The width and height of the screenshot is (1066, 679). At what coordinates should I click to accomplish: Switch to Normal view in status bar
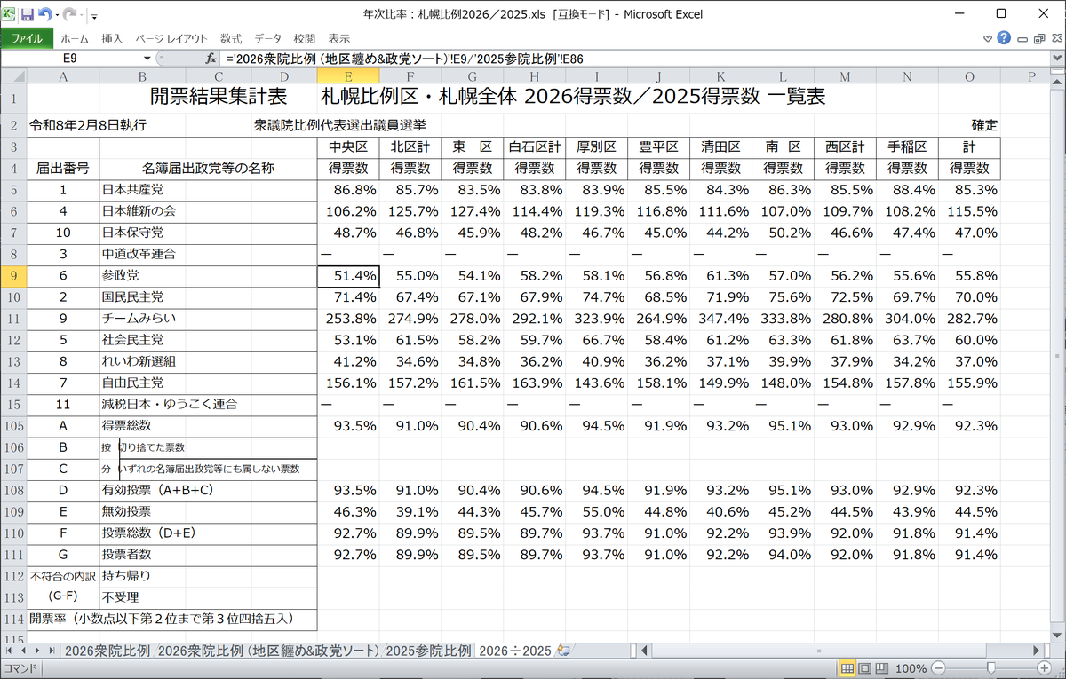pyautogui.click(x=847, y=668)
